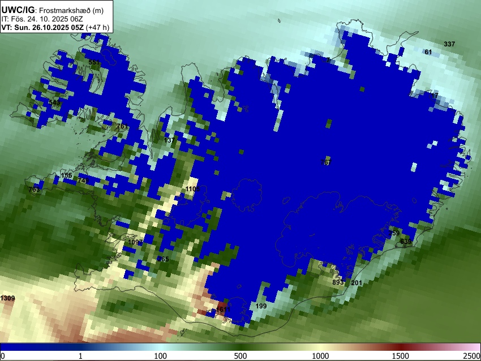Select the map label 61
Screen dimensions: 481x361
coord(428,52)
